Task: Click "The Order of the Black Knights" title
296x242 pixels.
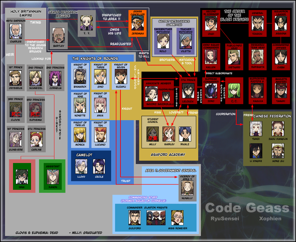Action: 235,15
